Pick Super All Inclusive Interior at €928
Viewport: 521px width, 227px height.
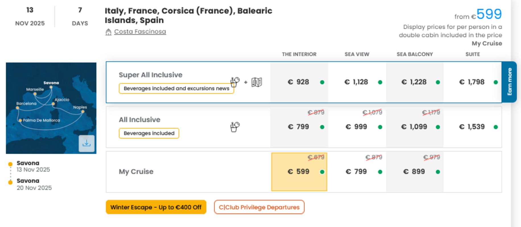[299, 82]
